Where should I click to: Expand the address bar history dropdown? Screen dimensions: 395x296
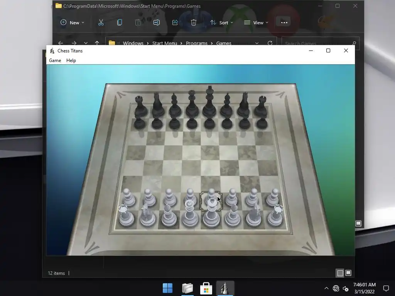click(x=257, y=43)
